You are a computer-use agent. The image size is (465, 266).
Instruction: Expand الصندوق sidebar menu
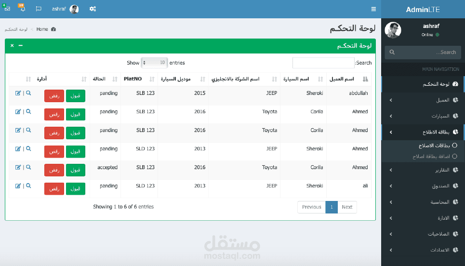pyautogui.click(x=423, y=186)
